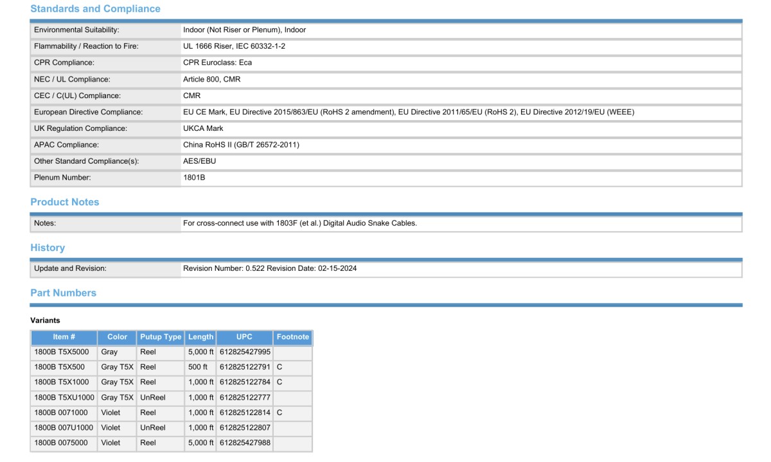Click the 'Footnote' column header

coord(293,337)
